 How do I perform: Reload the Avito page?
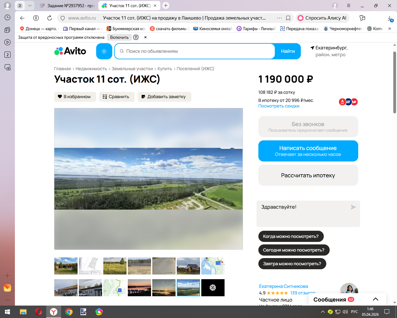coord(50,18)
